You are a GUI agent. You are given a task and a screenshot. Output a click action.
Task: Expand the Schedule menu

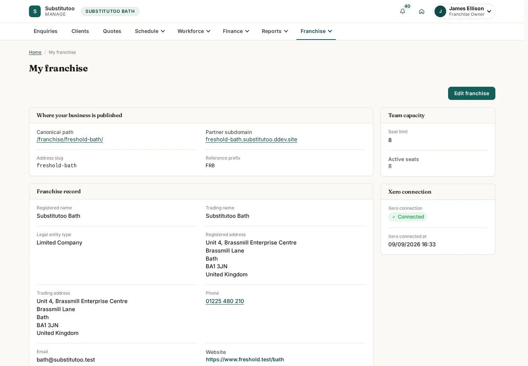coord(150,31)
